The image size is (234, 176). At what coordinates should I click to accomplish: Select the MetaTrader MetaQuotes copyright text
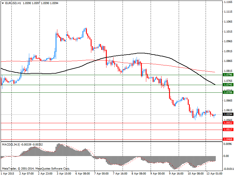pyautogui.click(x=36, y=168)
